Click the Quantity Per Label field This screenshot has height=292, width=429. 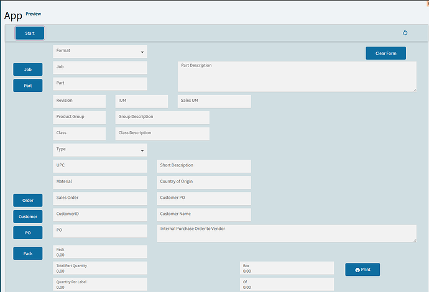coord(100,284)
